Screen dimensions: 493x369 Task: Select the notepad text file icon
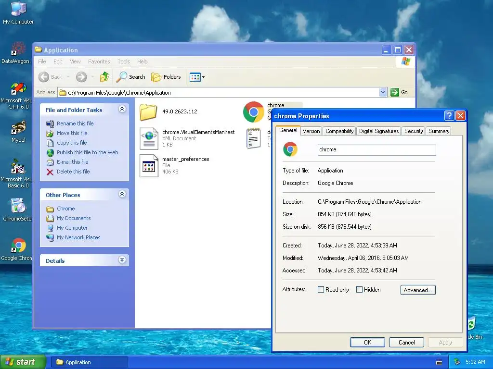[253, 138]
